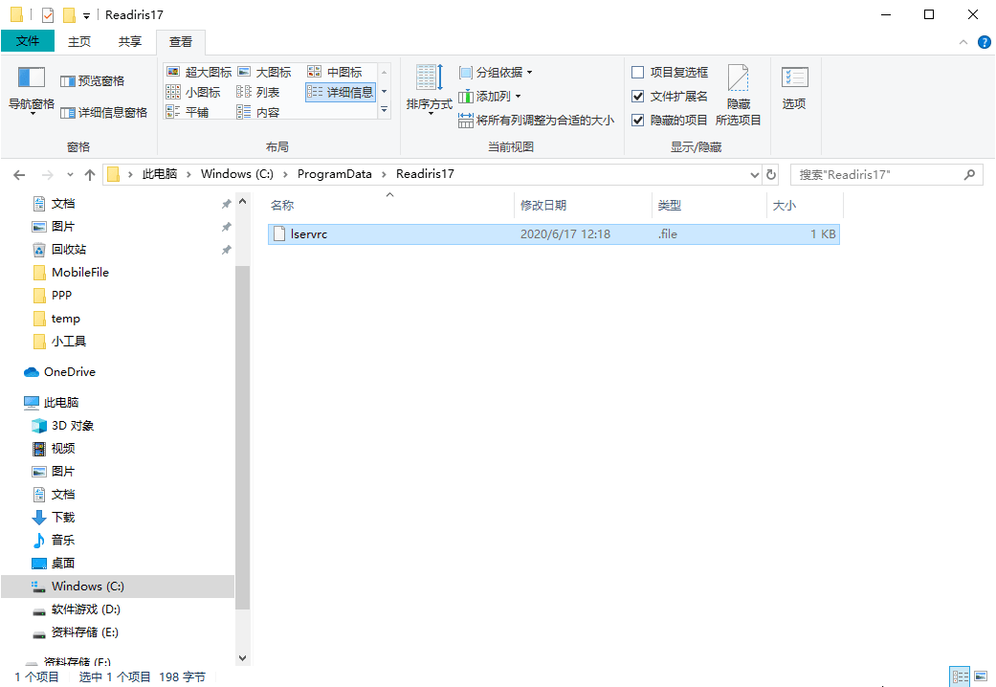Switch to the 主页 ribbon tab
The image size is (996, 687).
tap(79, 42)
